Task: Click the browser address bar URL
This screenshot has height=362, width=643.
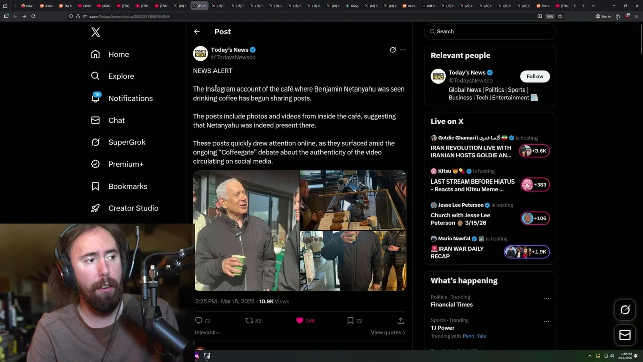Action: tap(129, 16)
